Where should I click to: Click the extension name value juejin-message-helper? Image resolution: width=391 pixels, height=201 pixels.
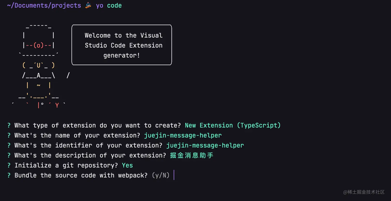pyautogui.click(x=183, y=136)
